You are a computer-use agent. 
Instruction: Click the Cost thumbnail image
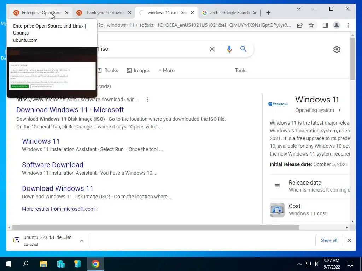pyautogui.click(x=277, y=210)
